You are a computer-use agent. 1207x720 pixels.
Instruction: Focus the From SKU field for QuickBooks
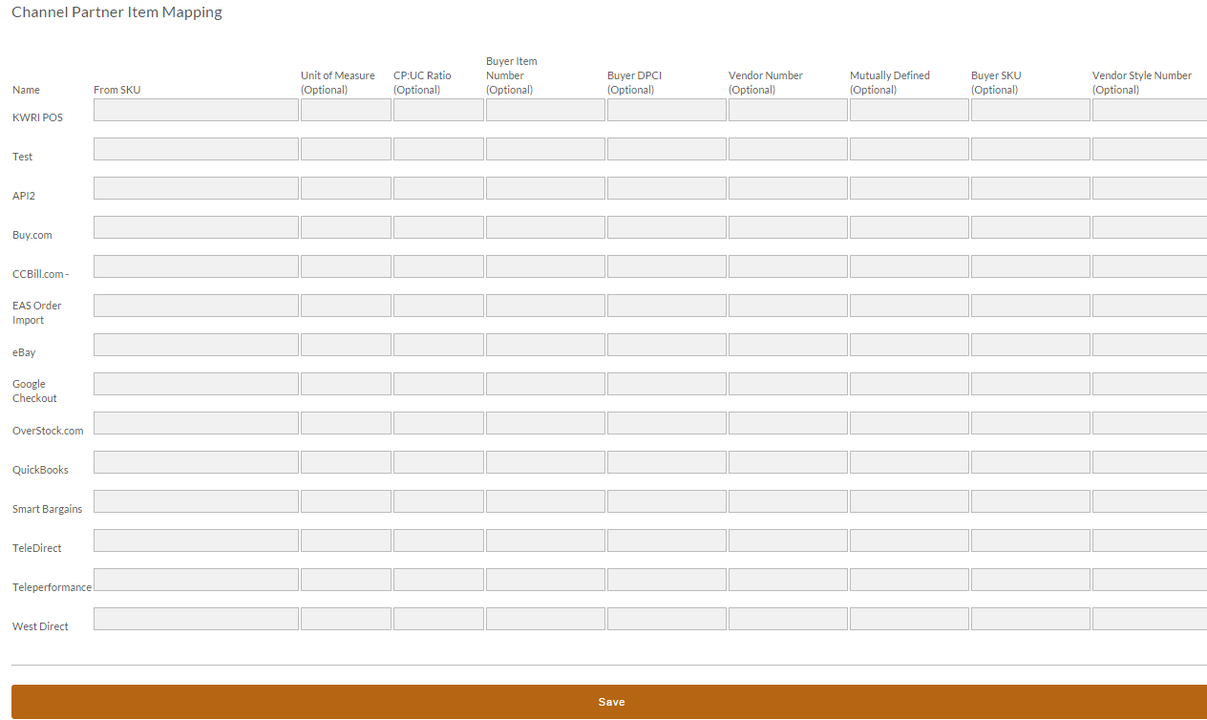[x=196, y=462]
